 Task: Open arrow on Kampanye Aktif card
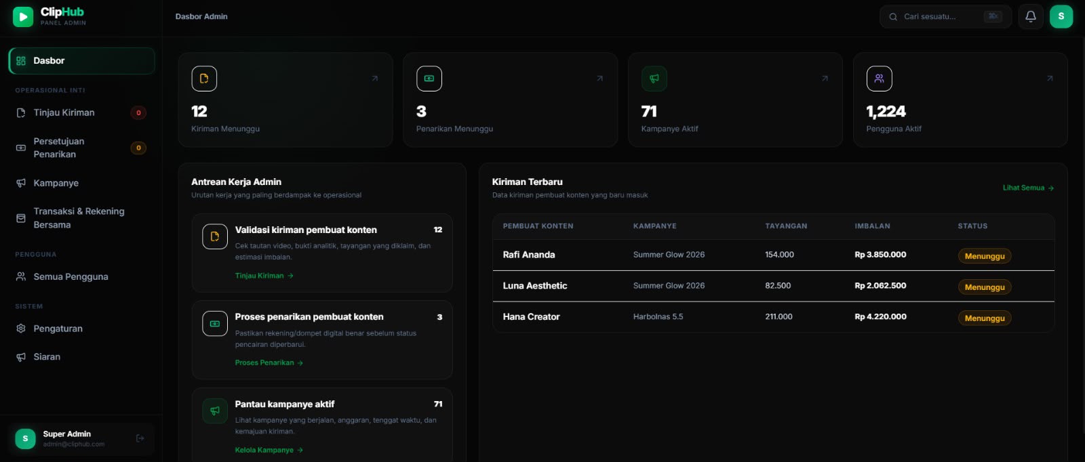click(x=825, y=79)
